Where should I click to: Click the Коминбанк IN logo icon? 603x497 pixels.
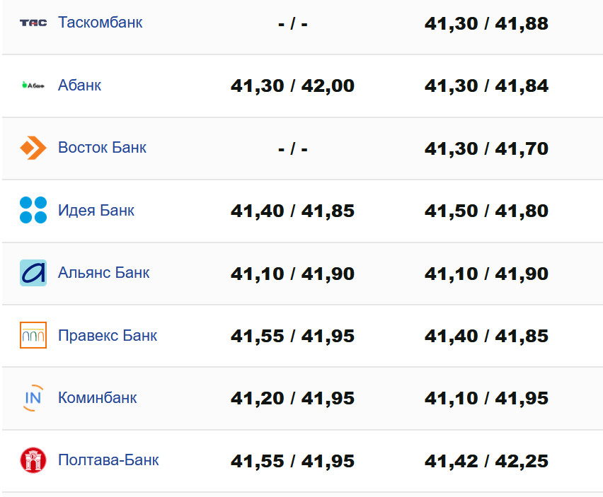pyautogui.click(x=33, y=398)
